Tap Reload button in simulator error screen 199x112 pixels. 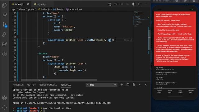(x=170, y=91)
